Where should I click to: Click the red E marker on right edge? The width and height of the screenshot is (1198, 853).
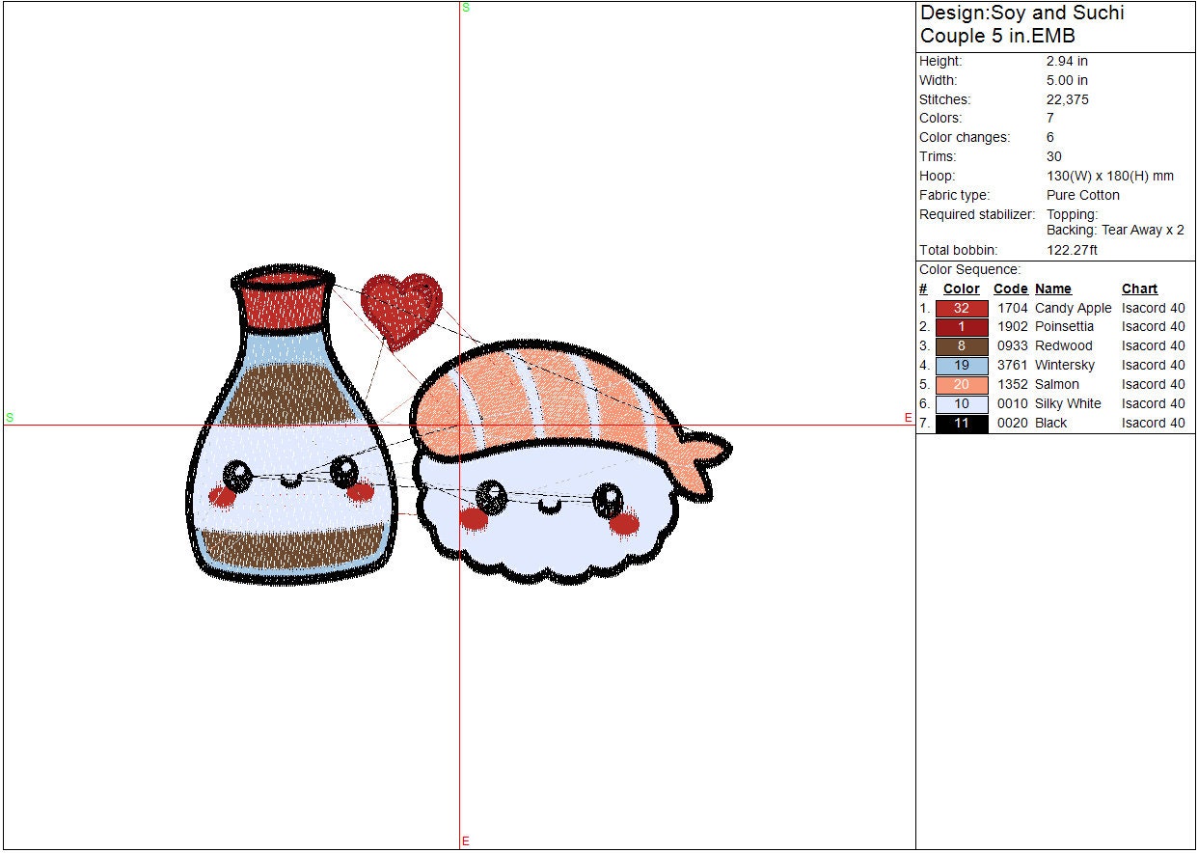[x=908, y=418]
